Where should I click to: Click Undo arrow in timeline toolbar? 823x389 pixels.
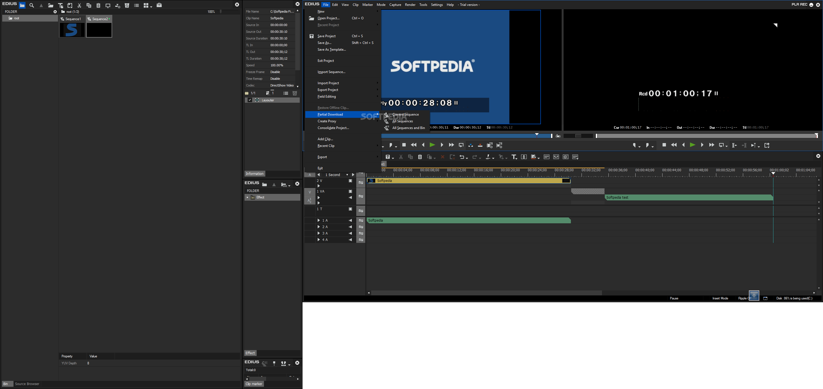pyautogui.click(x=462, y=157)
